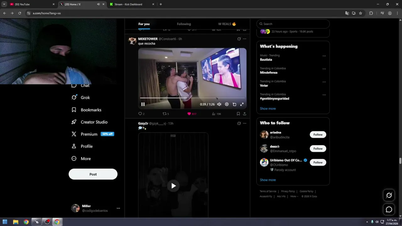Repost the MEKETOWER post
Screen dimensions: 402x226
pyautogui.click(x=166, y=114)
